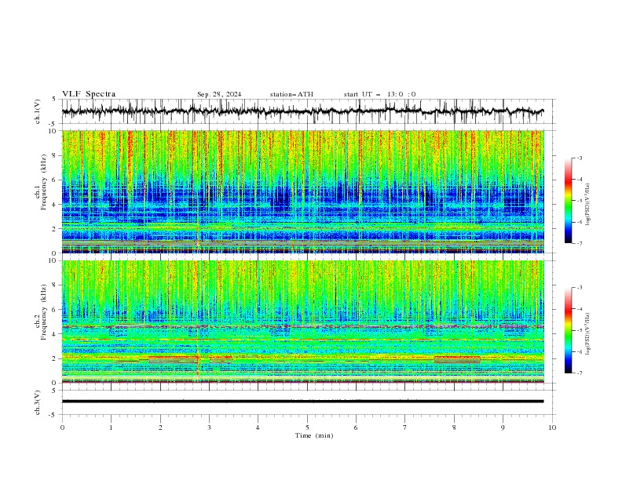This screenshot has height=480, width=622.
Task: Click the ch.2 spectrogram panel
Action: (303, 322)
